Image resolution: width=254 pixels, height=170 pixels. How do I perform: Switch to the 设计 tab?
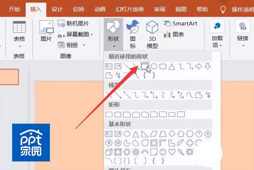point(57,9)
